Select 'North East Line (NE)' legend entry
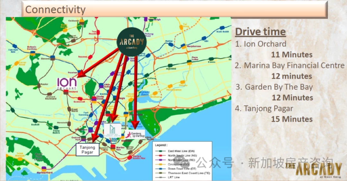Viewport: 347px width, 181px height. click(x=182, y=160)
